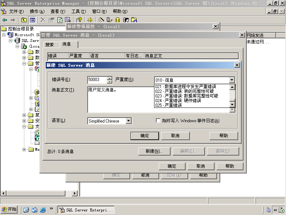
Task: Expand the 安 security folder node
Action: [24, 121]
